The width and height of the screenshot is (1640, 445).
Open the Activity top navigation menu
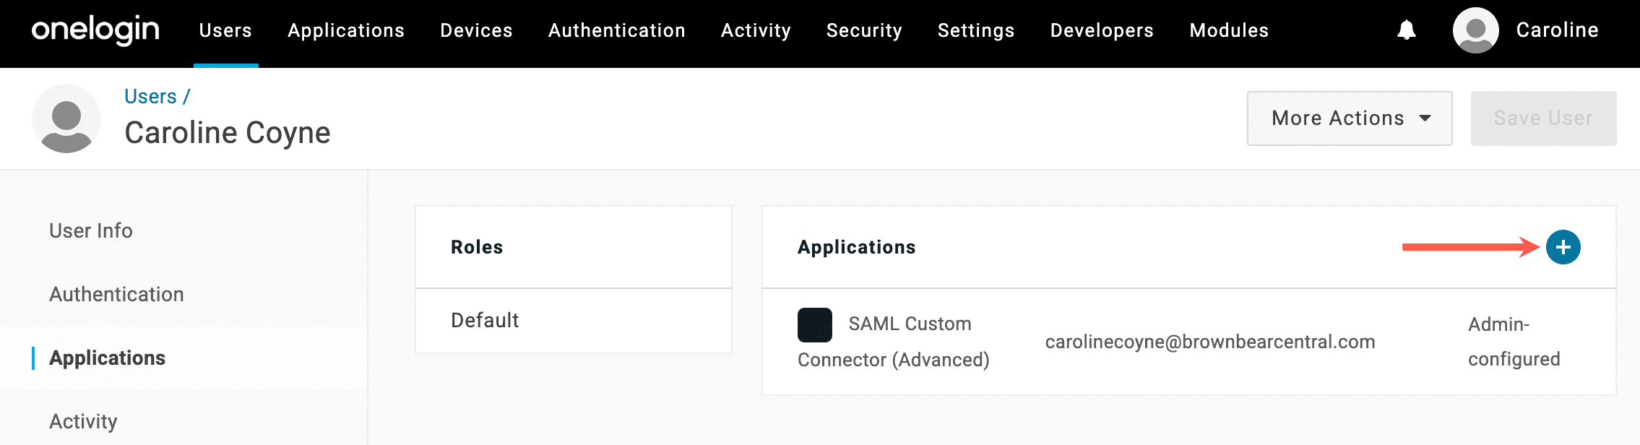click(x=756, y=30)
